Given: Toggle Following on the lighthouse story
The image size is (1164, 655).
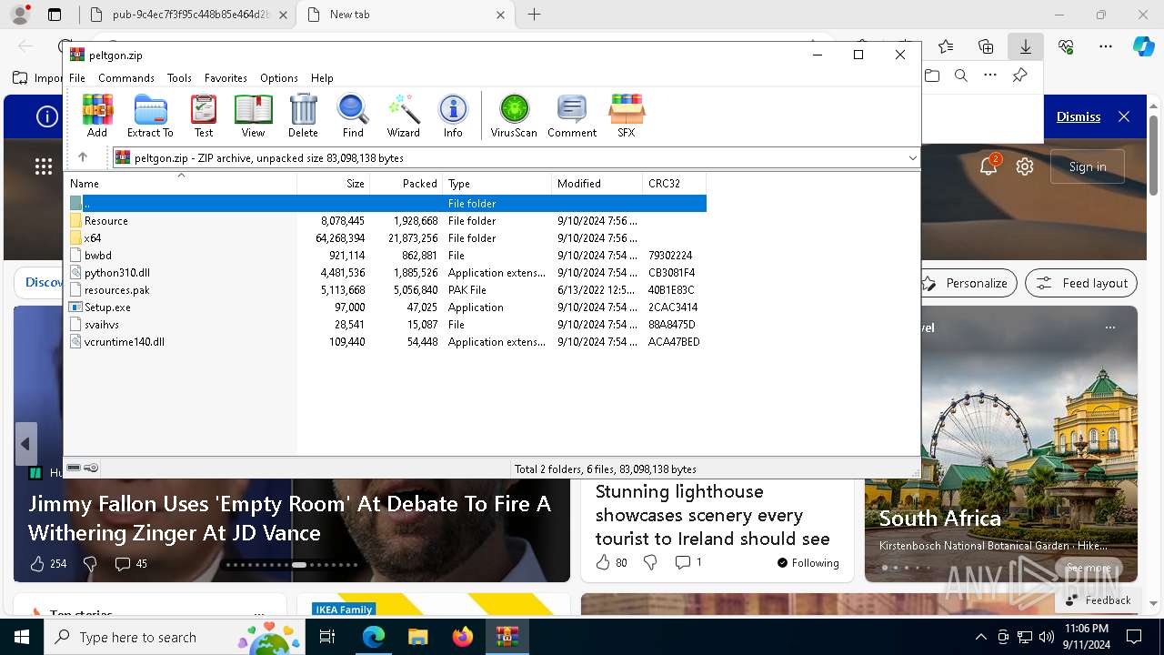Looking at the screenshot, I should click(808, 563).
